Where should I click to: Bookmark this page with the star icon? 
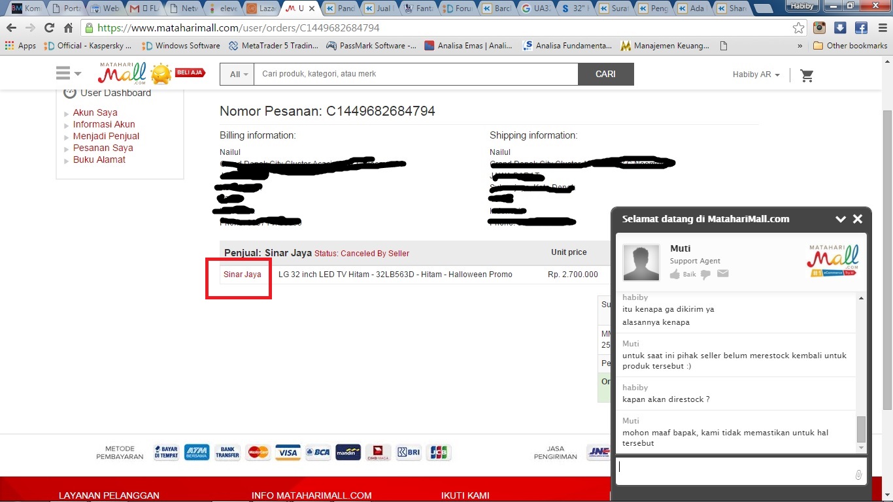(798, 28)
